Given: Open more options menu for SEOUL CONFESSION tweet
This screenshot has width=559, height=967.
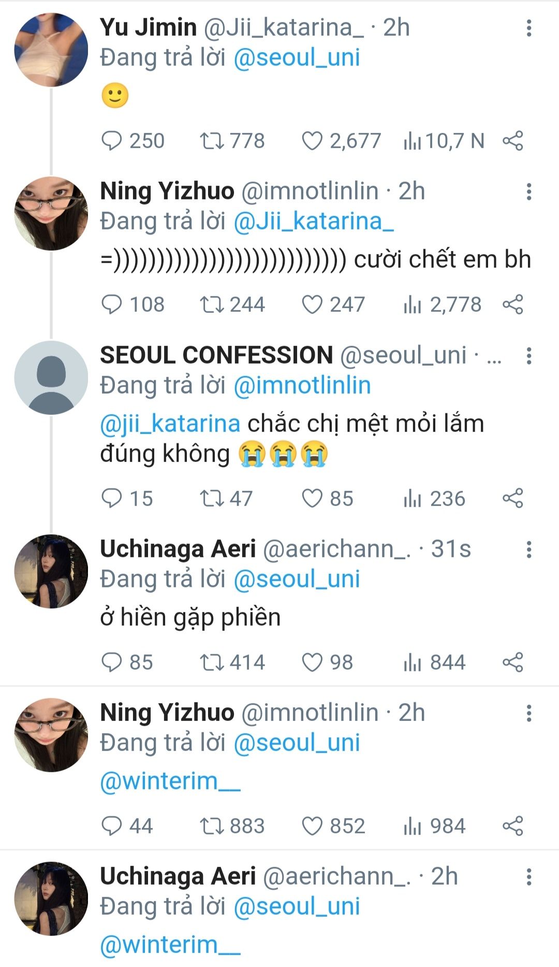Looking at the screenshot, I should [528, 356].
